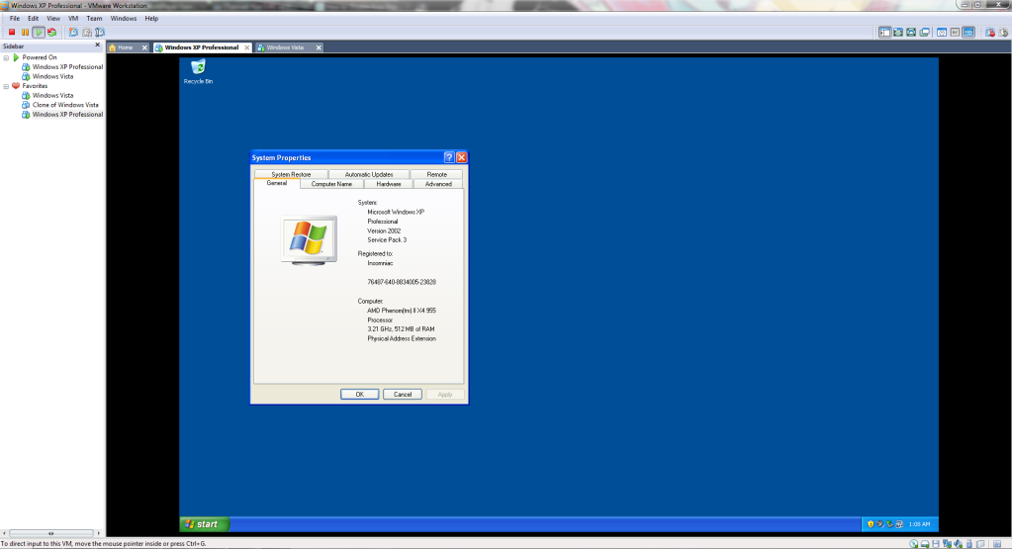Click the Appliance View toolbar icon
Image resolution: width=1012 pixels, height=549 pixels.
pos(955,33)
